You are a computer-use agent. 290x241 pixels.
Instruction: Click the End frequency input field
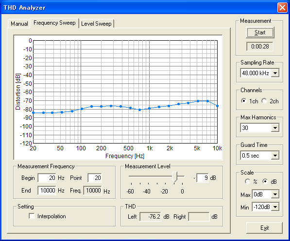pyautogui.click(x=47, y=191)
